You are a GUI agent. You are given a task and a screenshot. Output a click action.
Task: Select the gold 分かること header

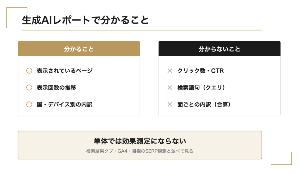point(79,49)
